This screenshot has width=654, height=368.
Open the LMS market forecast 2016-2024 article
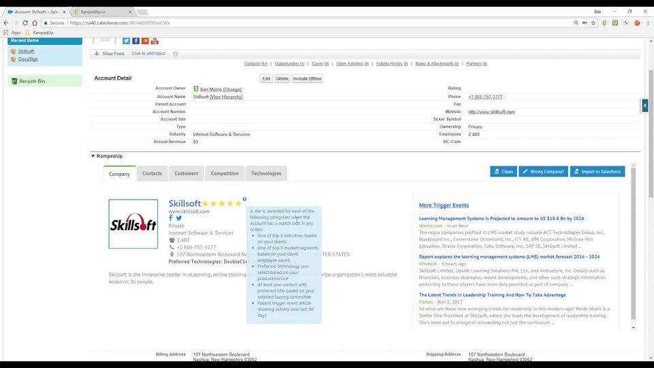tap(510, 257)
